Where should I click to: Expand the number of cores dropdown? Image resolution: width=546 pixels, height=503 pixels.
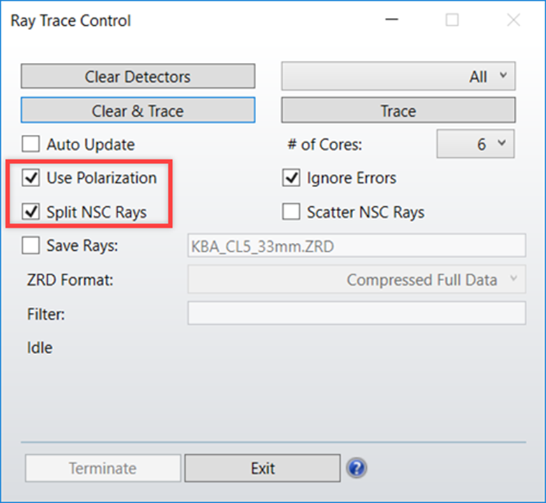tap(476, 145)
